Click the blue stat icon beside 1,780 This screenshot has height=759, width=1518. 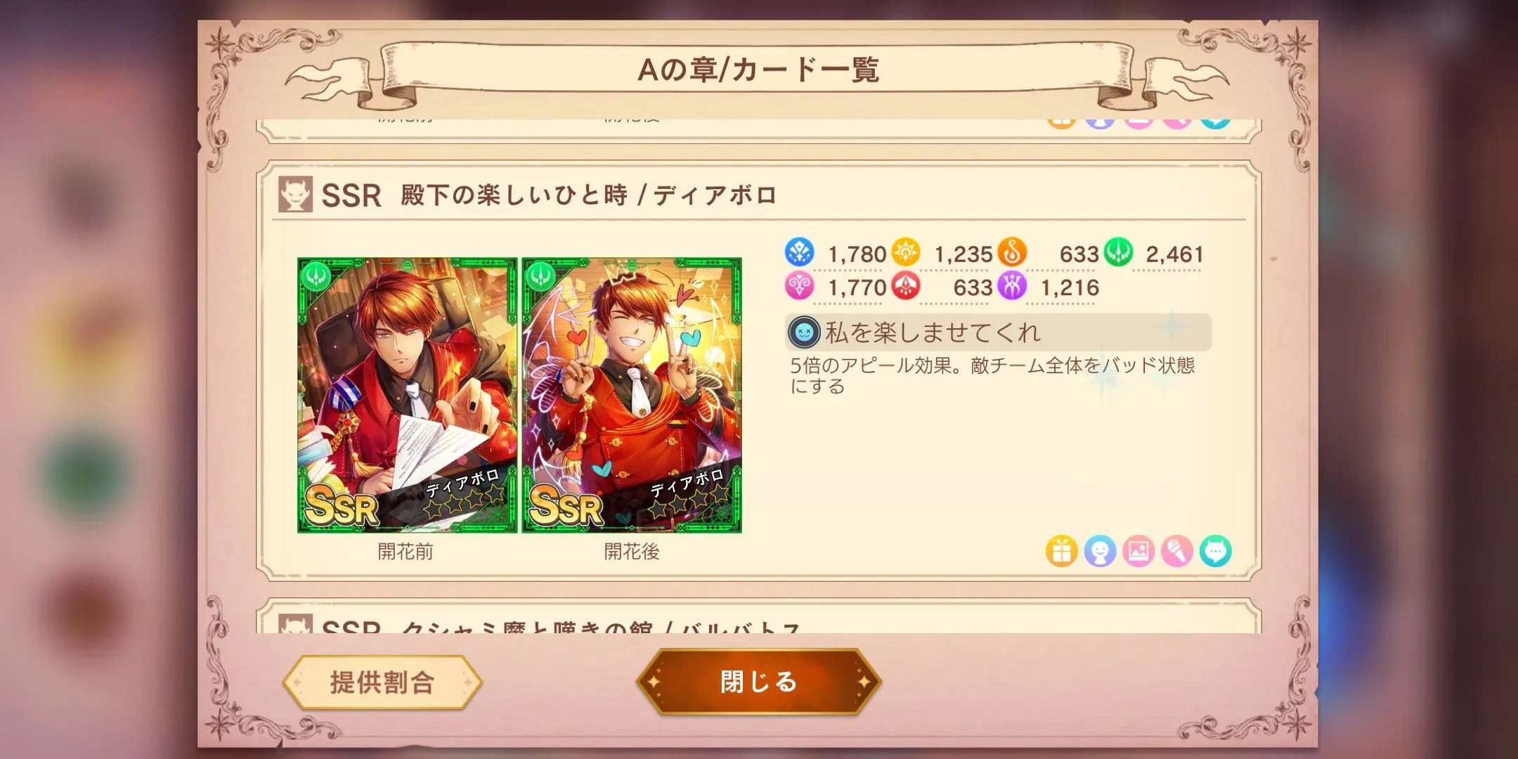point(800,252)
